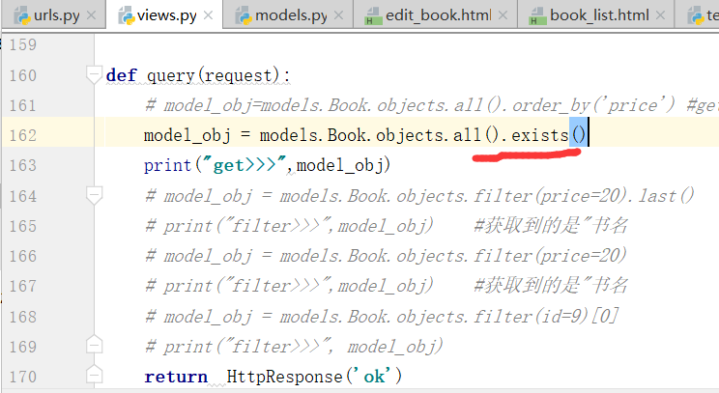Click the commented print on line 169
This screenshot has width=719, height=393.
[294, 347]
